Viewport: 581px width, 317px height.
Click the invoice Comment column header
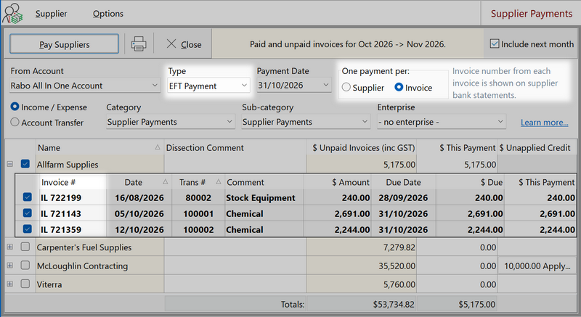point(264,182)
